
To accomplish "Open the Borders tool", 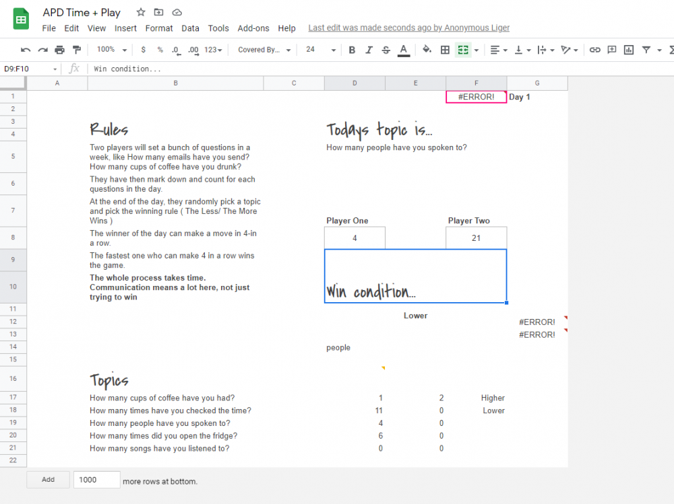I will [x=445, y=50].
